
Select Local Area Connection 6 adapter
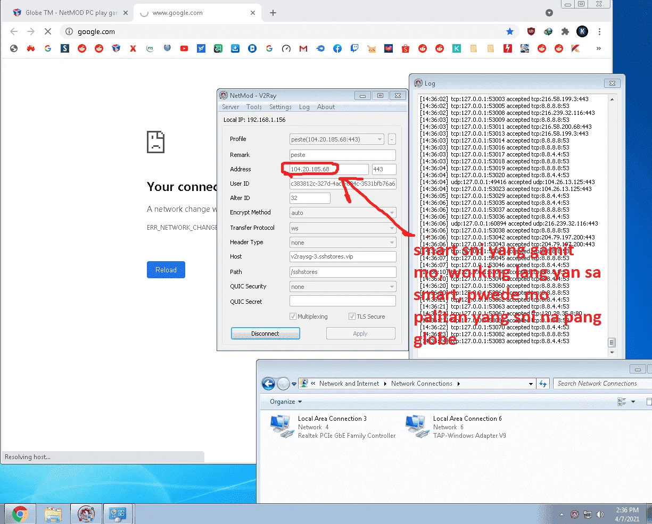tap(456, 427)
